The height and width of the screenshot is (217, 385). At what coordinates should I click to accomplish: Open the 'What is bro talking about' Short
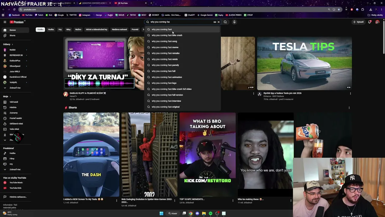pyautogui.click(x=208, y=155)
